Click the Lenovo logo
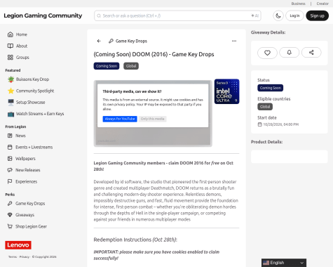The height and width of the screenshot is (267, 333). (18, 245)
